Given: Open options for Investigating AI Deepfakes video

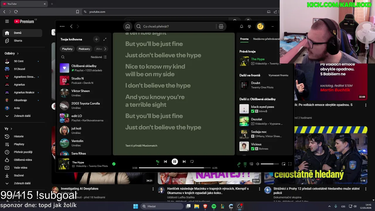Looking at the screenshot, I should (x=153, y=189).
